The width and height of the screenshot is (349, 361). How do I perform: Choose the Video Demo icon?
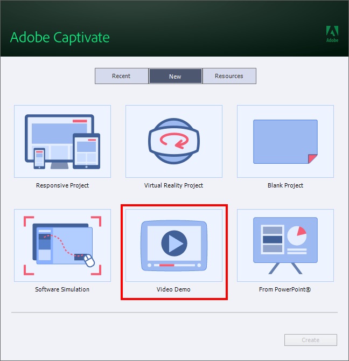click(174, 245)
